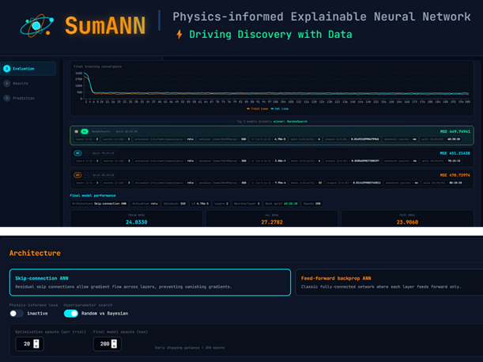483x362 pixels.
Task: Click the Test RMSE value 23.9060
Action: (x=407, y=222)
